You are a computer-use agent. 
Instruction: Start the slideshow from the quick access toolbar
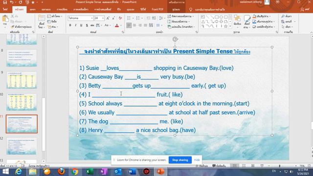27,2
